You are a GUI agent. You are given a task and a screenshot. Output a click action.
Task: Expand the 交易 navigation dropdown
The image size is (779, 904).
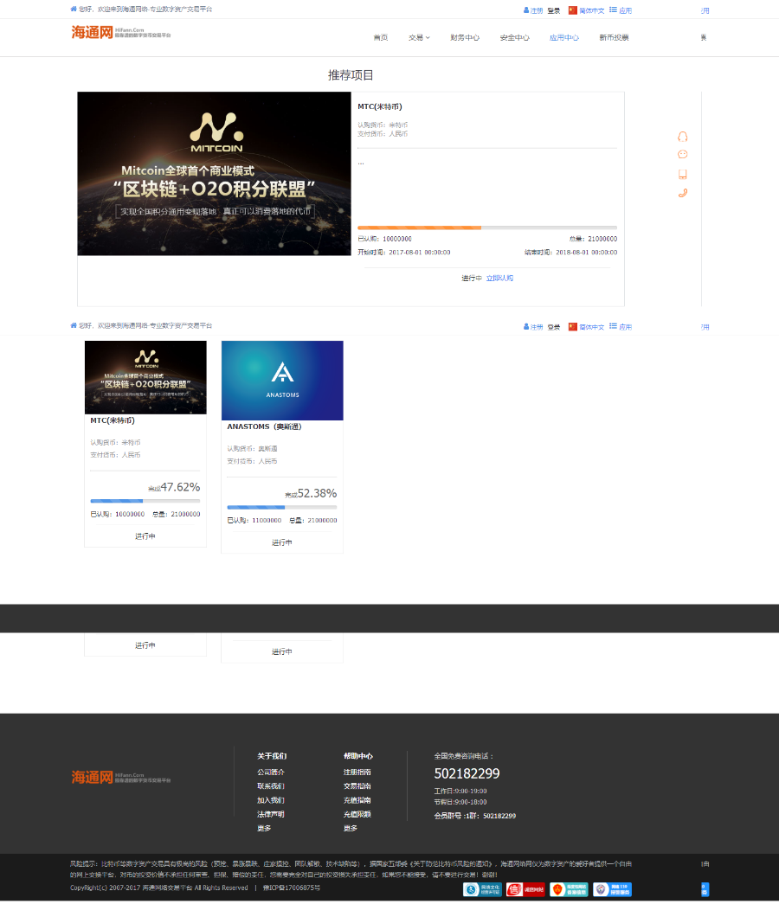420,37
